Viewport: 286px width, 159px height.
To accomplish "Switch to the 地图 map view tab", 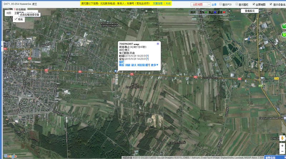I will pyautogui.click(x=9, y=13).
